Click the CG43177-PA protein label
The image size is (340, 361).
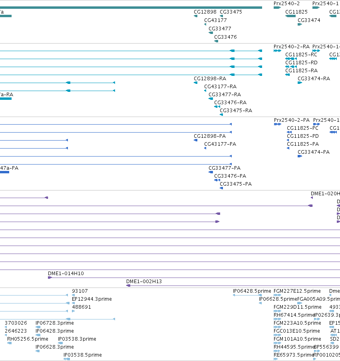click(220, 144)
